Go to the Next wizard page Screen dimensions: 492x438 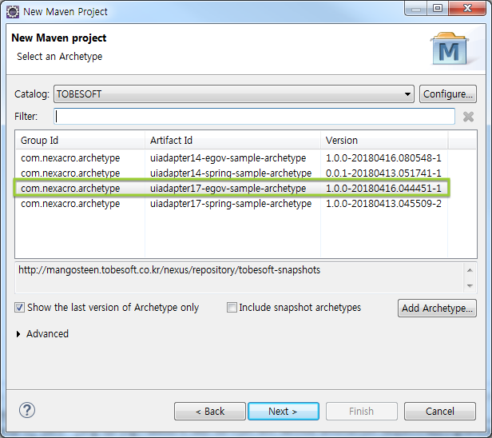(283, 411)
